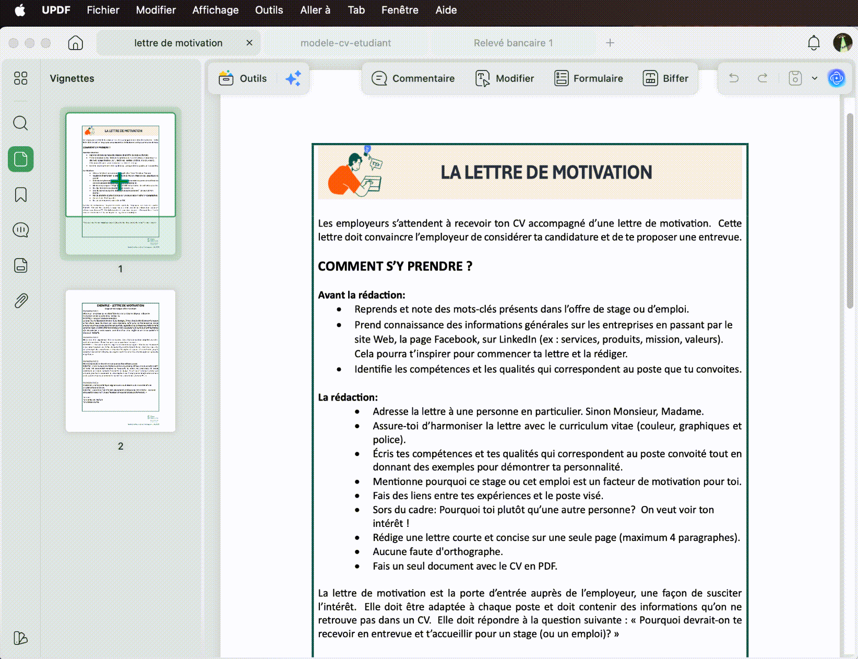Select page 2 thumbnail

click(121, 361)
